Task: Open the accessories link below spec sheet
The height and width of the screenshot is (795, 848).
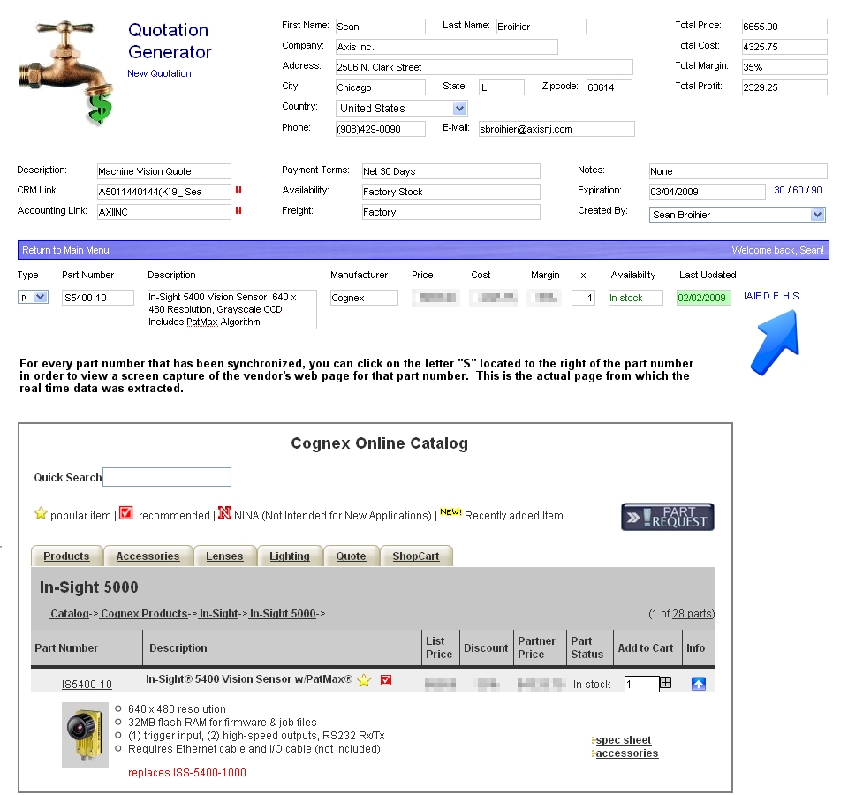Action: click(627, 753)
